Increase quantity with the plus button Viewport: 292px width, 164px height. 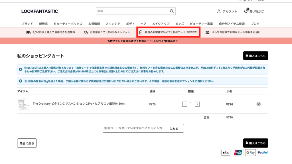tap(197, 104)
